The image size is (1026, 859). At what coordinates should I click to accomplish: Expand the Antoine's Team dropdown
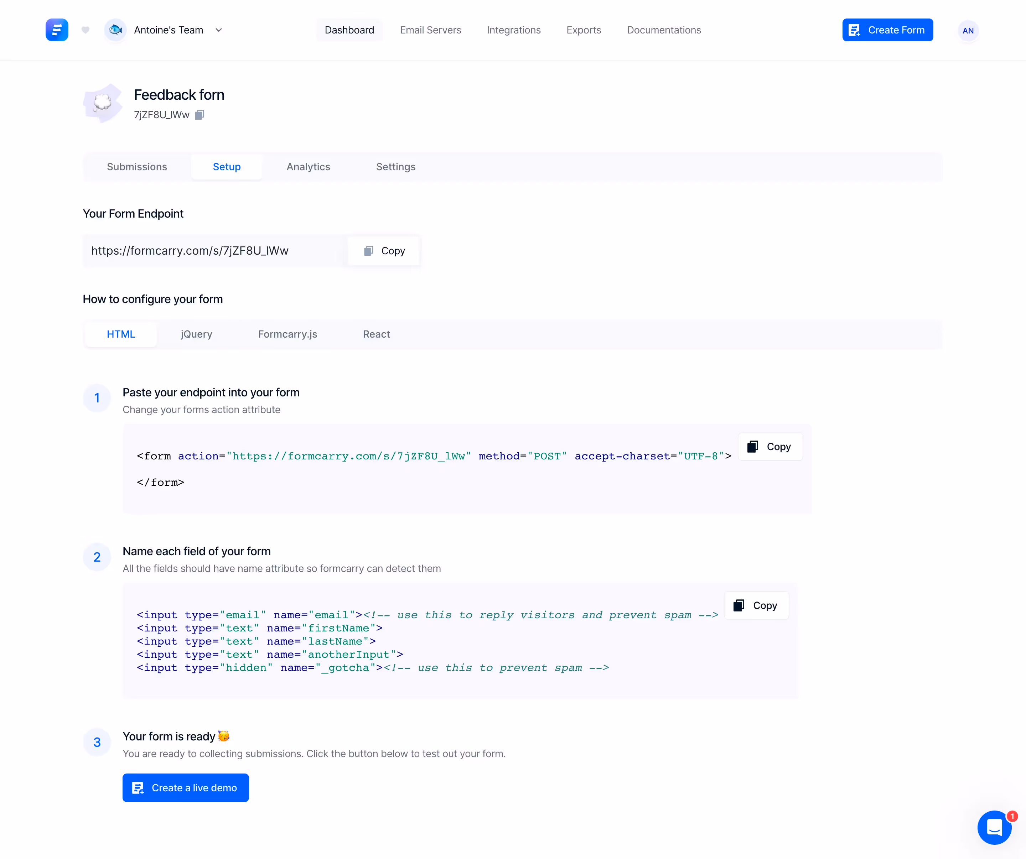point(219,30)
